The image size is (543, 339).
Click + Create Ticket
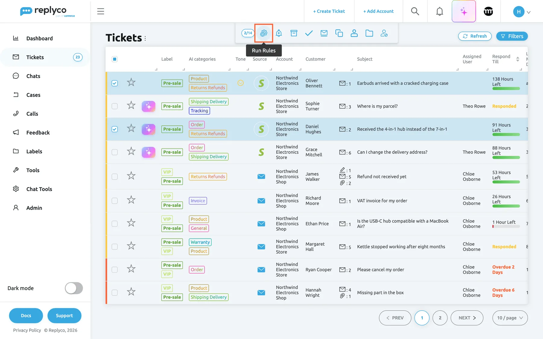point(329,11)
